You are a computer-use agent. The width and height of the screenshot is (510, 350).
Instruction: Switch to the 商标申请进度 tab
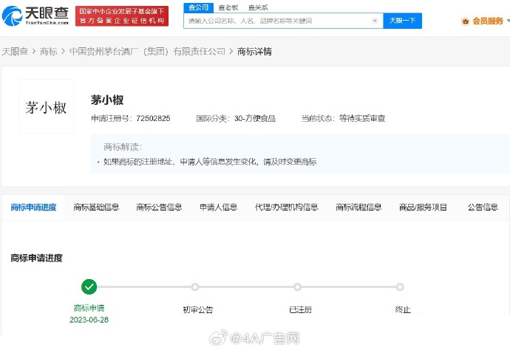pyautogui.click(x=33, y=207)
